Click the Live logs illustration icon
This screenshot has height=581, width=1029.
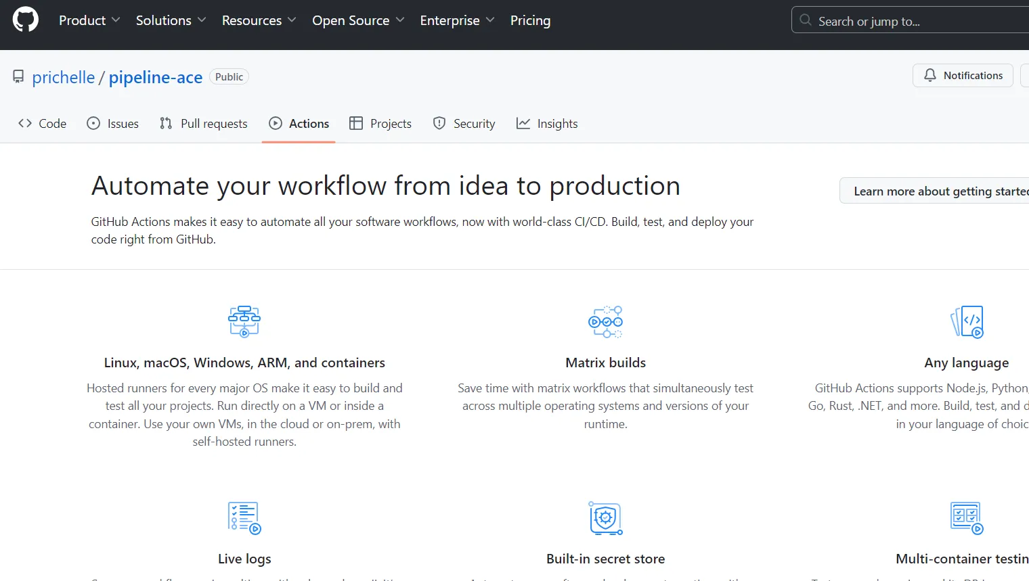244,518
